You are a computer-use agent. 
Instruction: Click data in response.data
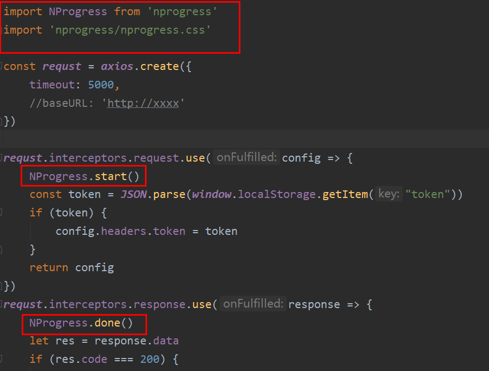click(166, 341)
